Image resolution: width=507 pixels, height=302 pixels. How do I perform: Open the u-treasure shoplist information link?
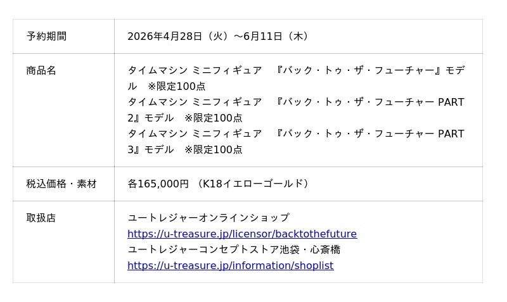[230, 265]
